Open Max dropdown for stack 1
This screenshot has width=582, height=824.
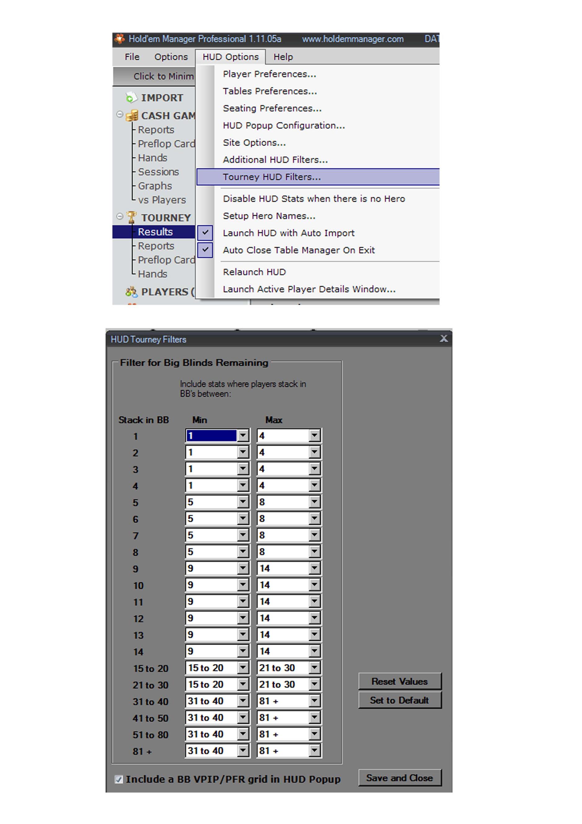click(x=314, y=436)
